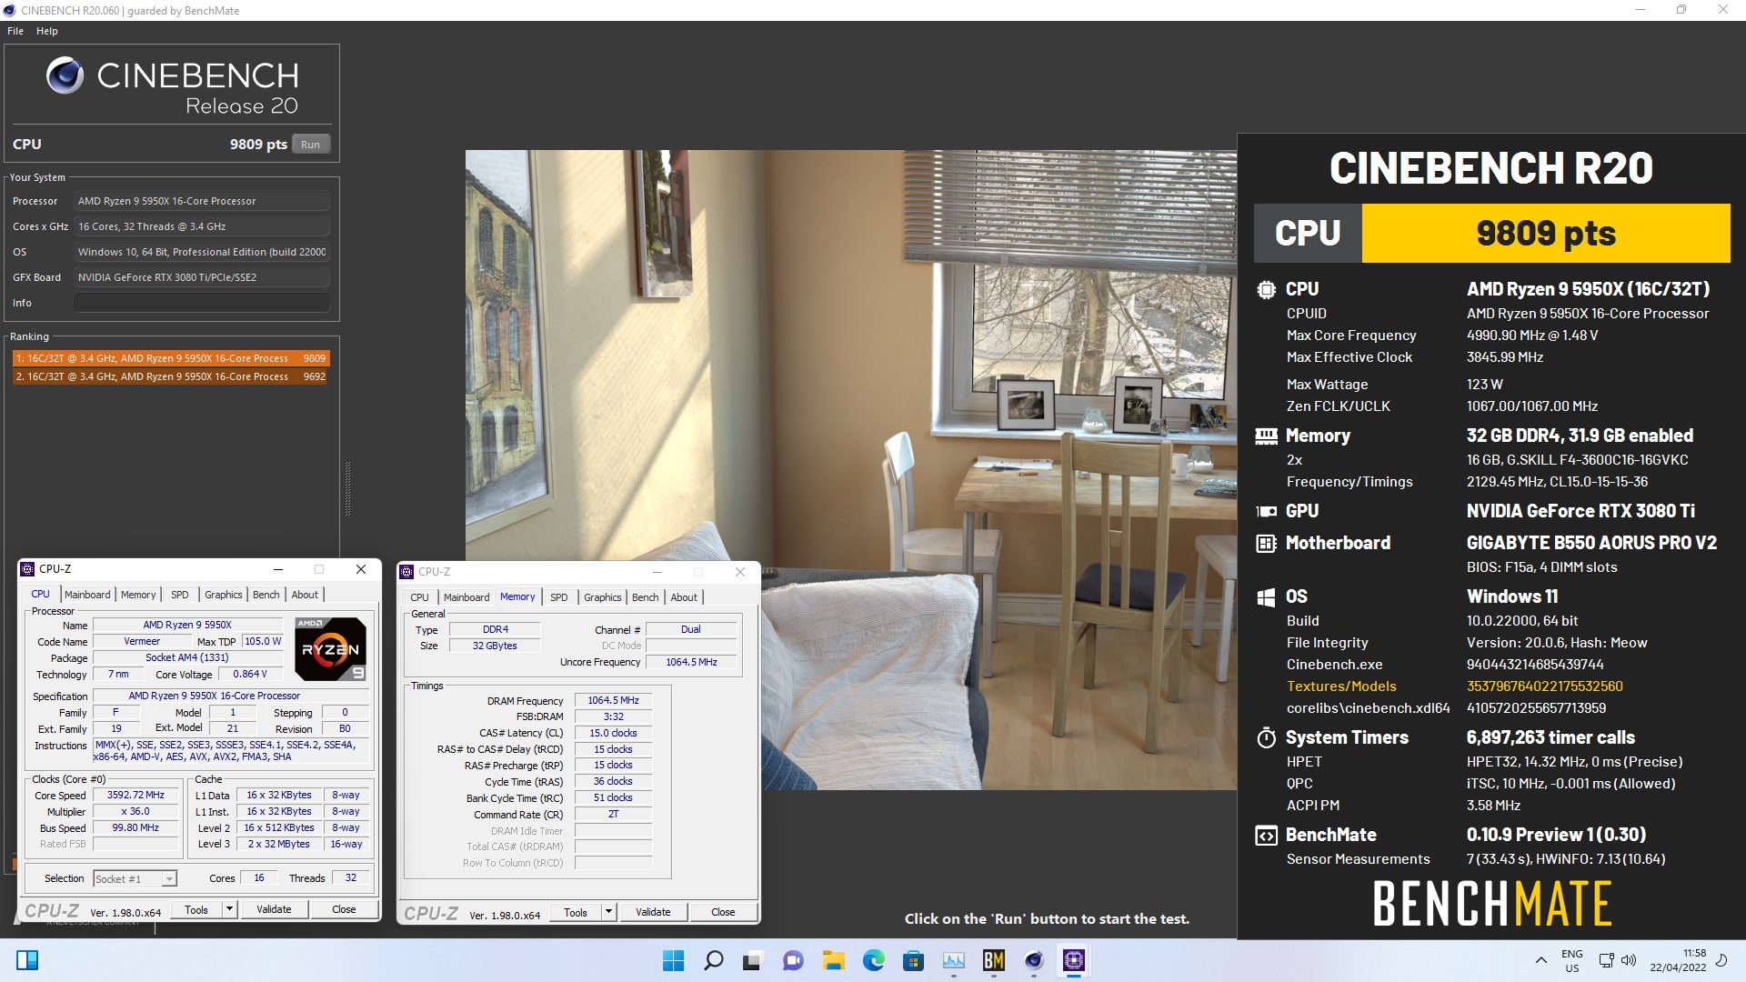Open Bench tab in left CPU-Z window
The height and width of the screenshot is (982, 1746).
click(x=266, y=595)
